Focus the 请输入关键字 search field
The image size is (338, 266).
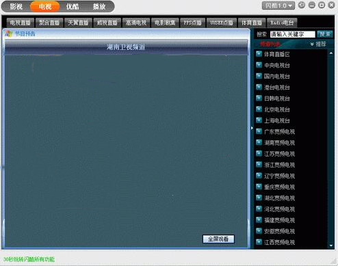tap(292, 34)
